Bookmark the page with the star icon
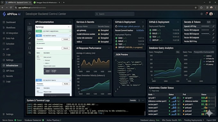The height and width of the screenshot is (122, 218). tap(196, 7)
